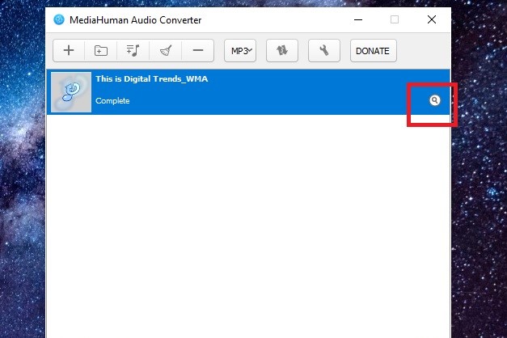Click the plus icon to add files
The image size is (507, 338).
(x=69, y=51)
